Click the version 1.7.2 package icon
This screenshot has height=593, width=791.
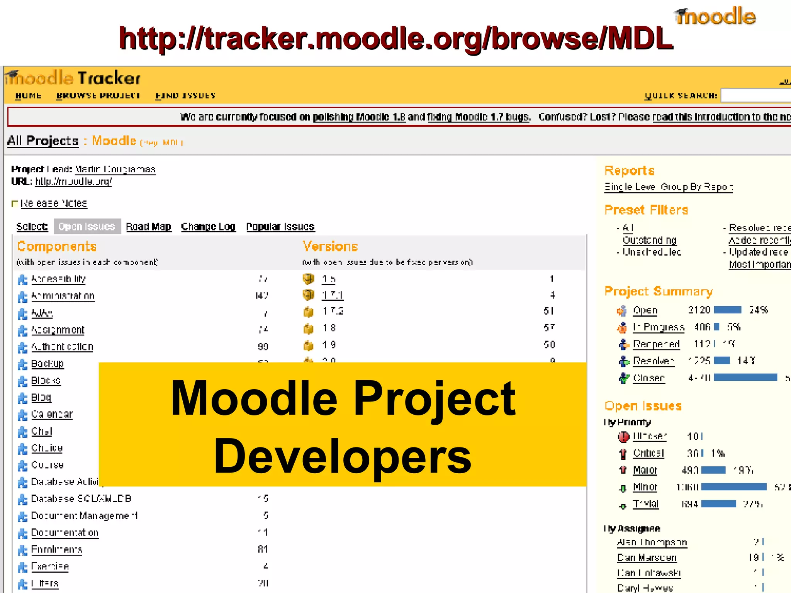[308, 312]
